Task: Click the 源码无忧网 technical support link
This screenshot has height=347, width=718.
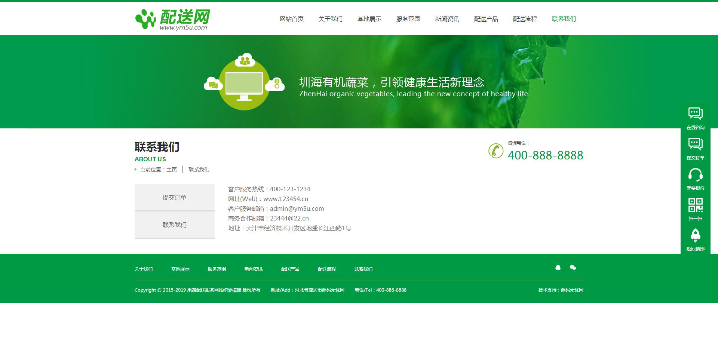Action: click(572, 290)
